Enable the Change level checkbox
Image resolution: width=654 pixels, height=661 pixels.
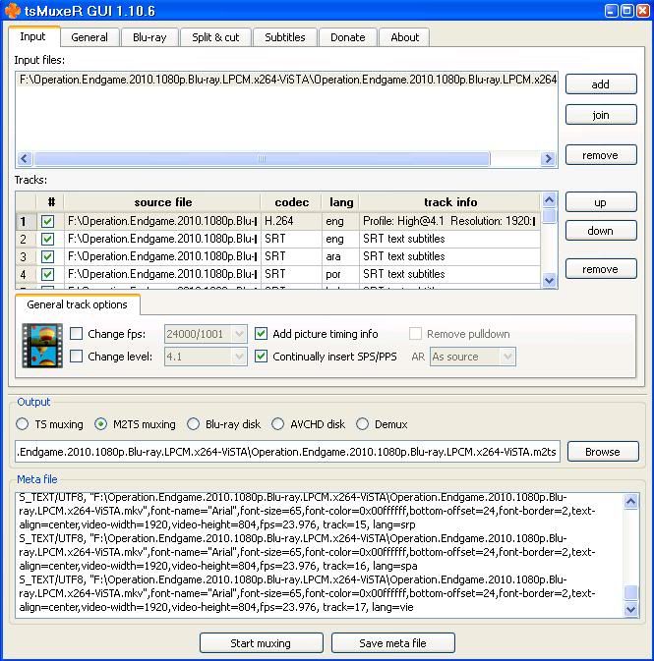tap(76, 357)
